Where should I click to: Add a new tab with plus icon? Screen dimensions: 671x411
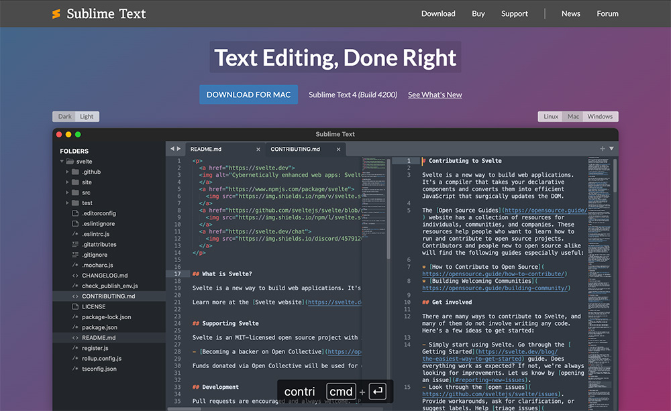(602, 149)
